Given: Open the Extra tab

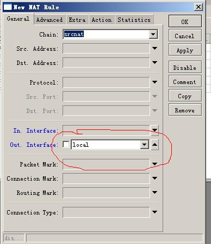Looking at the screenshot, I should pyautogui.click(x=77, y=20).
